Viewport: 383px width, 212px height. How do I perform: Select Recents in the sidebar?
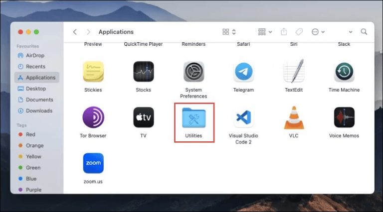click(x=36, y=67)
